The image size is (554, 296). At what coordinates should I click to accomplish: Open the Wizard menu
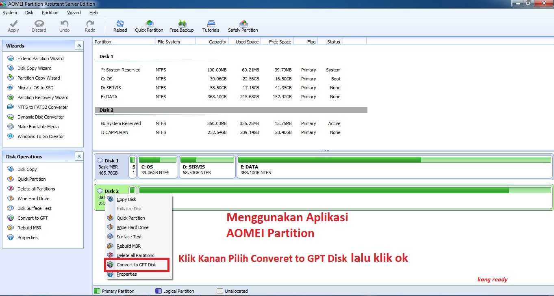74,13
